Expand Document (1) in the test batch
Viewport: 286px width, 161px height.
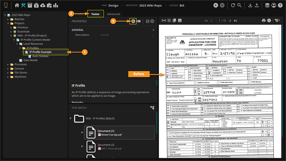[x=82, y=132]
